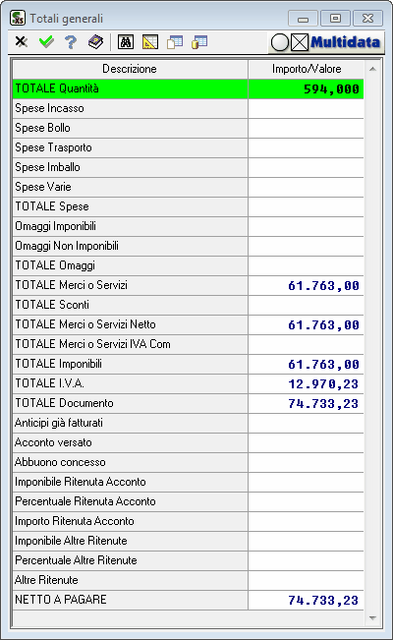Click the NETTO A PAGARE amount cell
393x640 pixels.
click(307, 600)
